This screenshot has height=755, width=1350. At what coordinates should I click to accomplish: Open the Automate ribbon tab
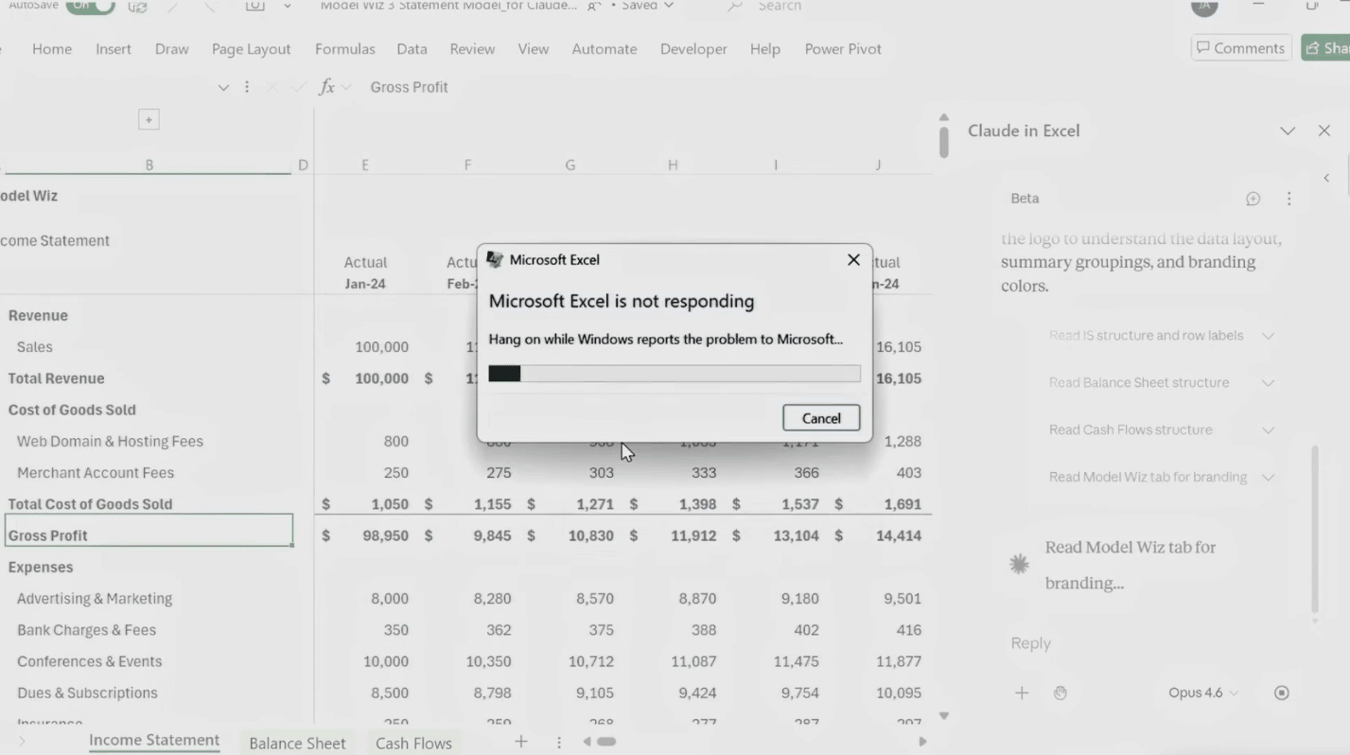(605, 49)
